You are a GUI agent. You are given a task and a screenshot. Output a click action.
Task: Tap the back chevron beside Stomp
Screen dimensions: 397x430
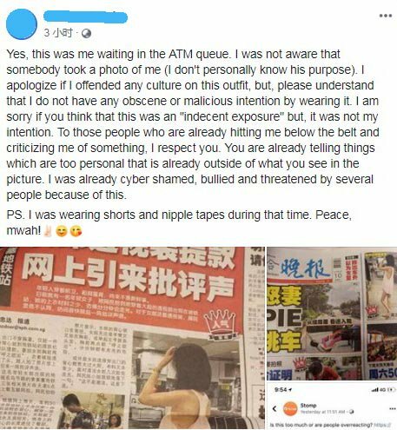[x=275, y=408]
